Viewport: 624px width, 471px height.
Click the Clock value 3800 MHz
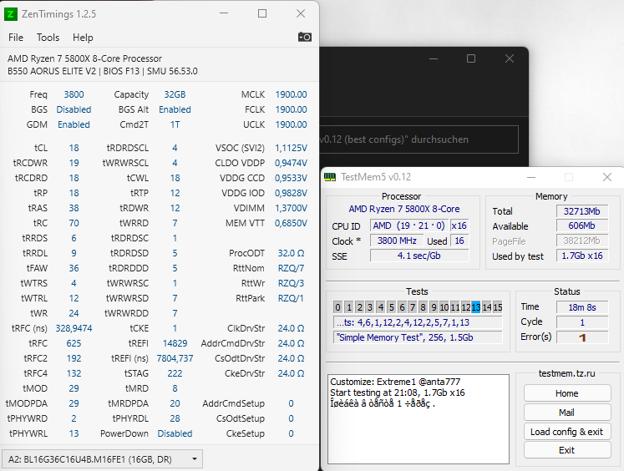tap(397, 241)
